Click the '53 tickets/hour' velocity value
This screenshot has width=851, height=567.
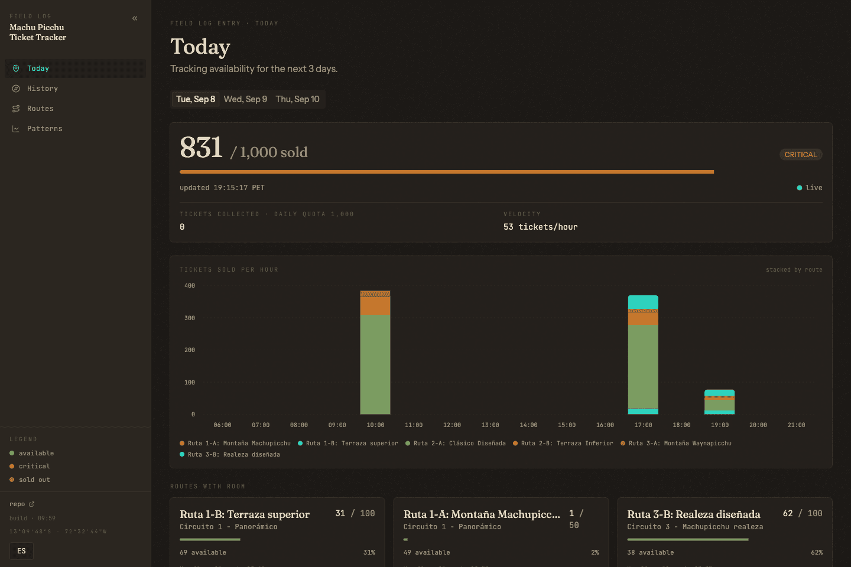[541, 227]
